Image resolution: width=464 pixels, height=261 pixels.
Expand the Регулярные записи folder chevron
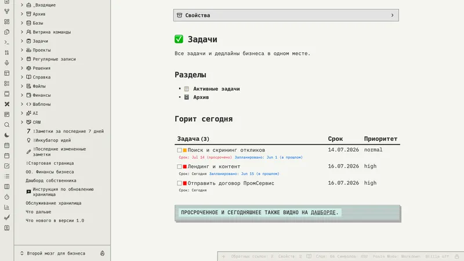22,59
